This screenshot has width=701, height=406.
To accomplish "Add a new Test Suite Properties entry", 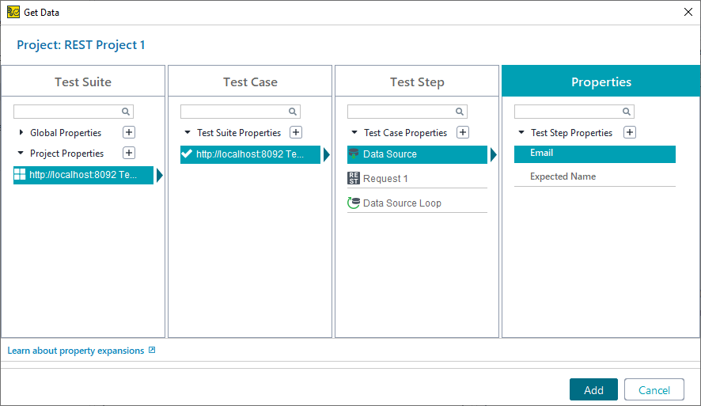I will 296,132.
